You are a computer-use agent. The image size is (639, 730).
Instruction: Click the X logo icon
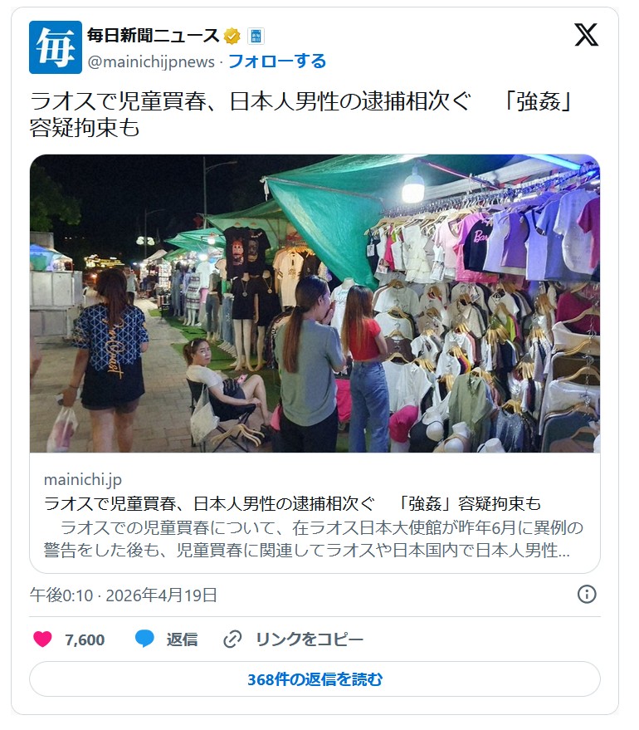click(586, 35)
